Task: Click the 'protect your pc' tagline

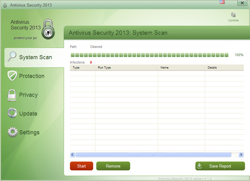Action: (25, 38)
